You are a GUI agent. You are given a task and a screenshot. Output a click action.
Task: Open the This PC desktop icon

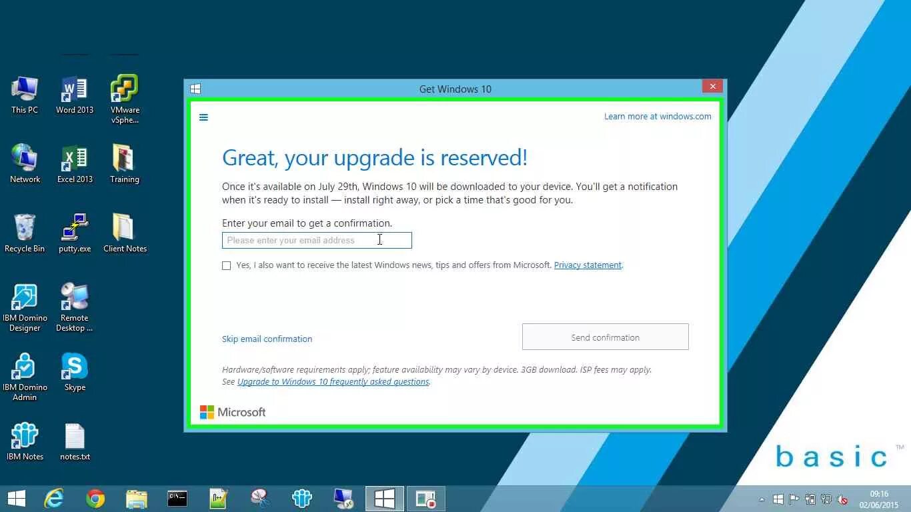click(x=25, y=95)
